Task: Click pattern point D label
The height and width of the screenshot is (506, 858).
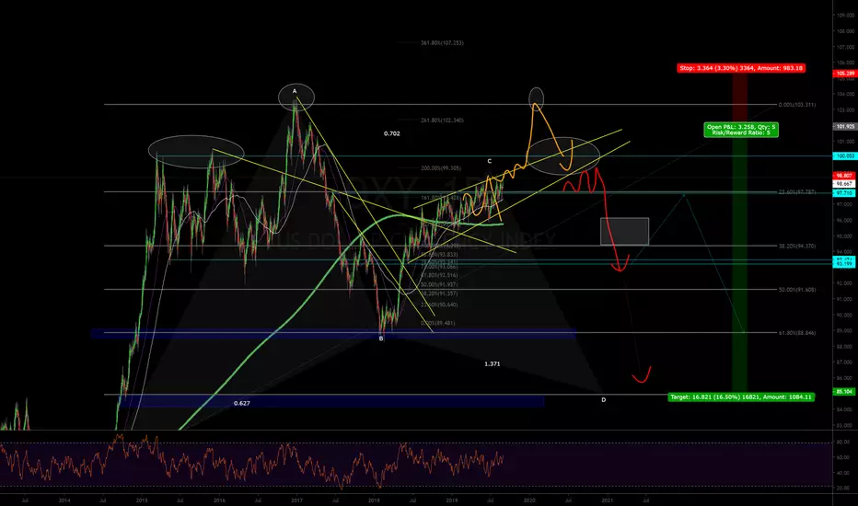Action: click(x=604, y=400)
